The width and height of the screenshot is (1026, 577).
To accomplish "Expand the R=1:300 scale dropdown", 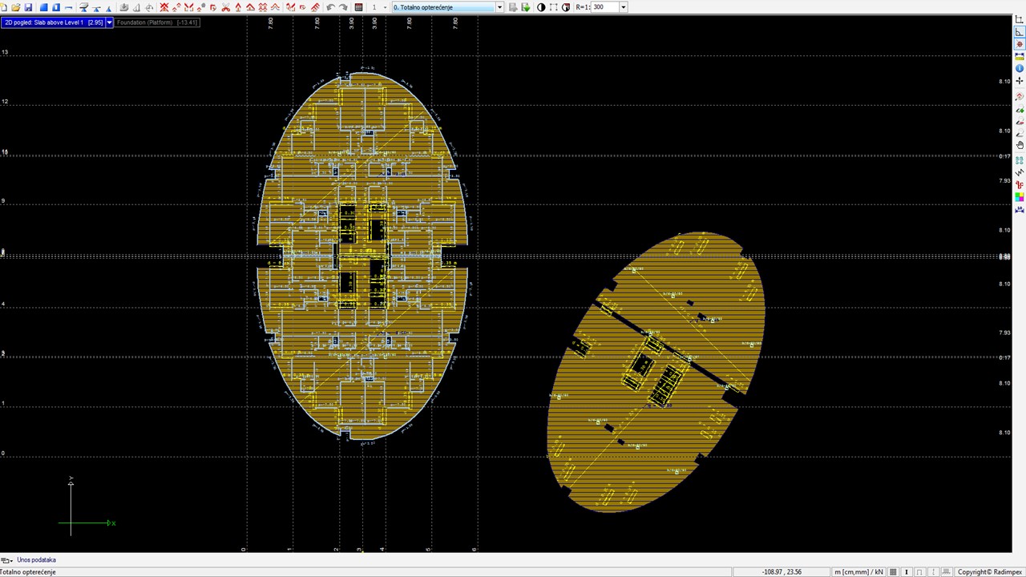I will pyautogui.click(x=623, y=7).
